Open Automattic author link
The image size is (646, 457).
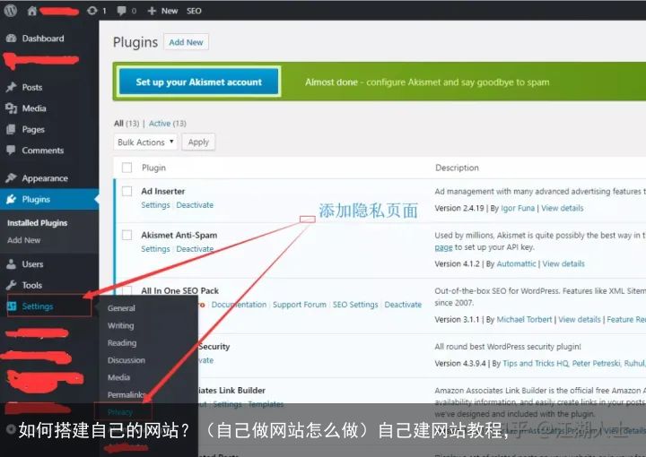517,263
